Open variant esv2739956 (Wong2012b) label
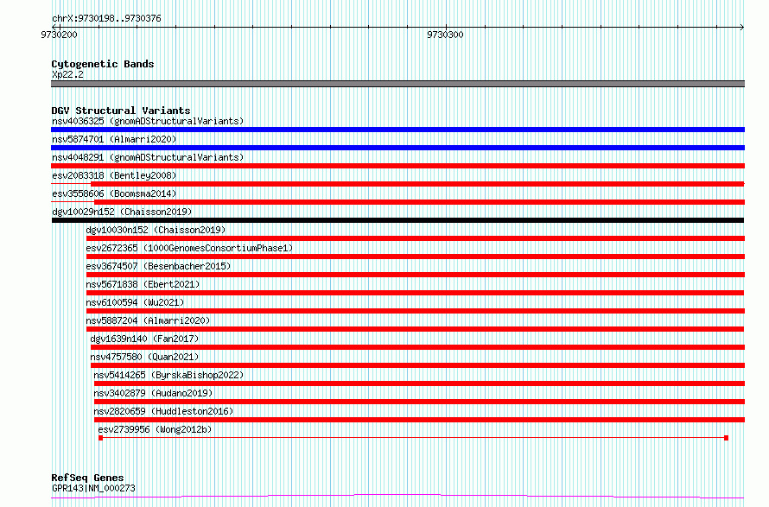The height and width of the screenshot is (507, 769). click(155, 429)
